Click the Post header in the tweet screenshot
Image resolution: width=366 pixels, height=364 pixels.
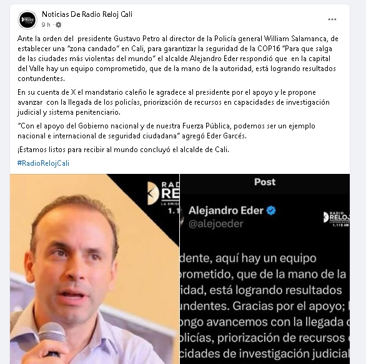pos(265,182)
